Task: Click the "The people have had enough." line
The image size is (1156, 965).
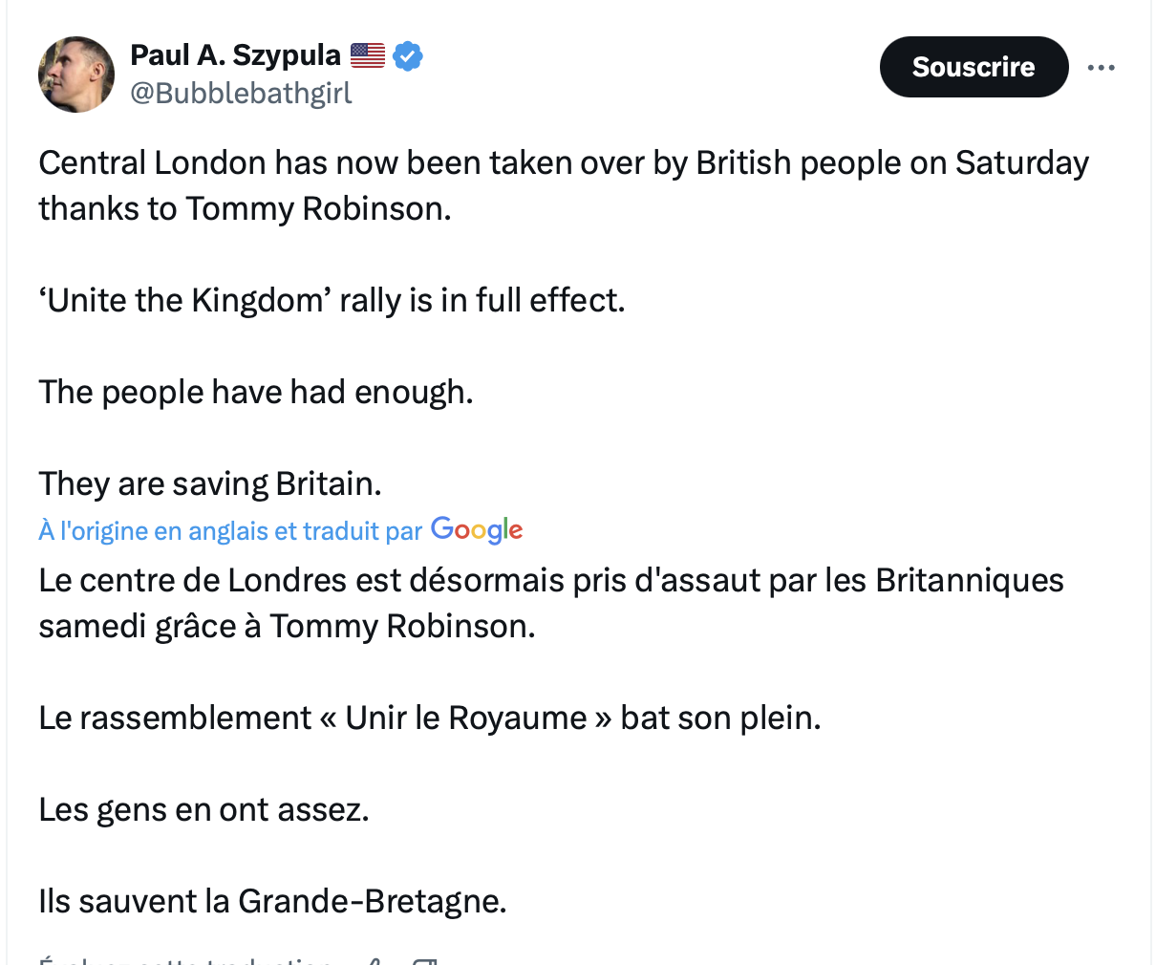Action: [256, 392]
